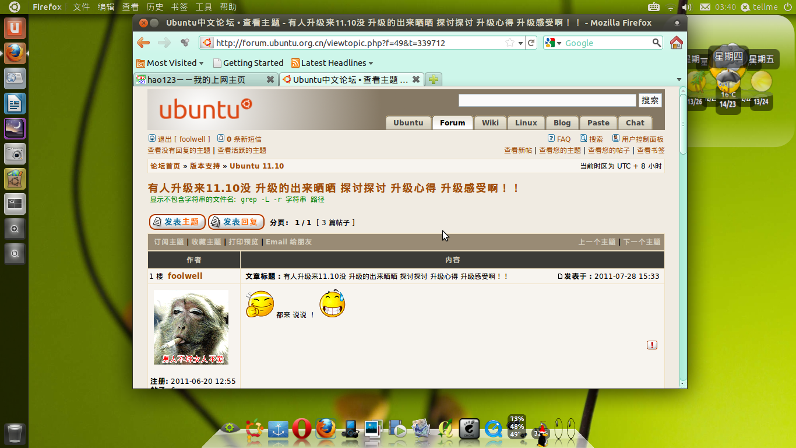Open the list all tabs dropdown arrow
This screenshot has width=796, height=448.
(679, 79)
